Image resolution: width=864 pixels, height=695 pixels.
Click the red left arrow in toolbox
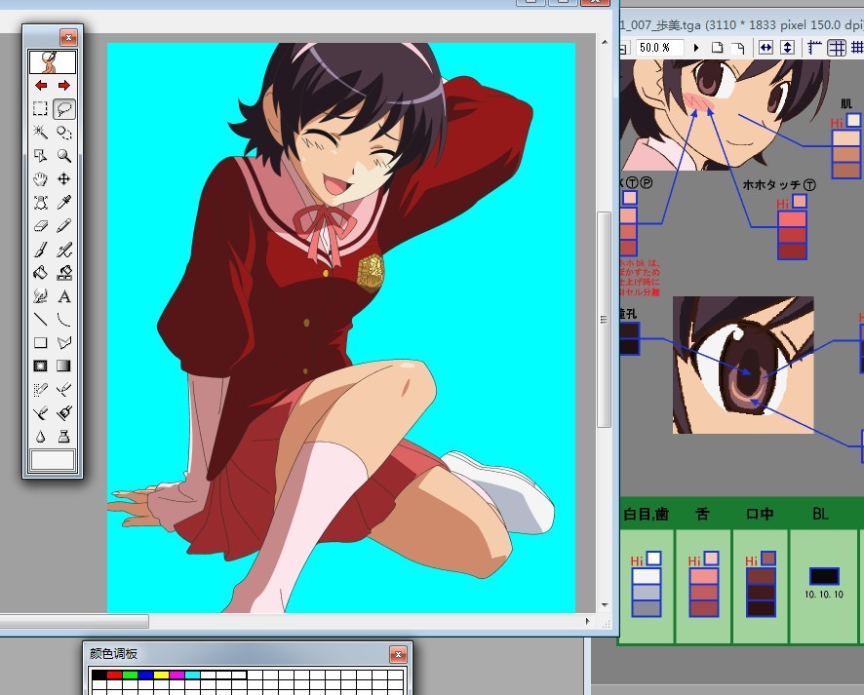pyautogui.click(x=41, y=86)
